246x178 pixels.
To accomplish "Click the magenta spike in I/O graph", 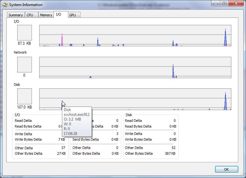I will click(62, 41).
